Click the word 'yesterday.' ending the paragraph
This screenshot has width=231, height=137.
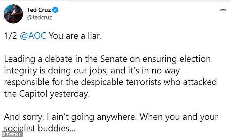(x=70, y=94)
